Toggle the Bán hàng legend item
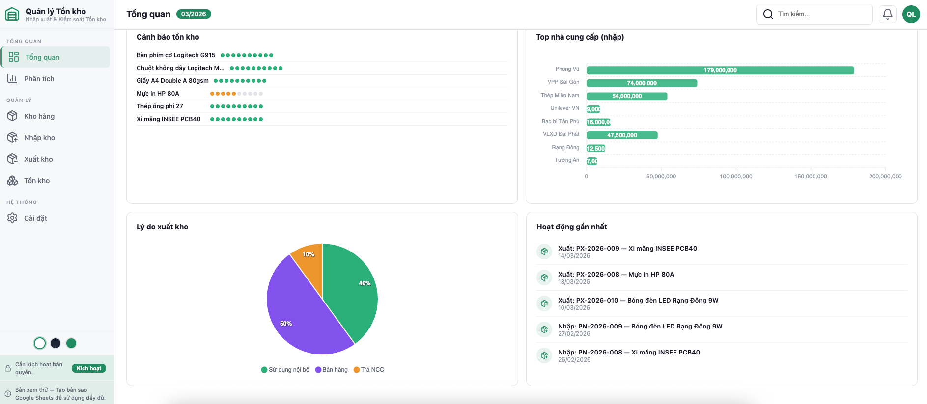Image resolution: width=927 pixels, height=404 pixels. [x=332, y=370]
